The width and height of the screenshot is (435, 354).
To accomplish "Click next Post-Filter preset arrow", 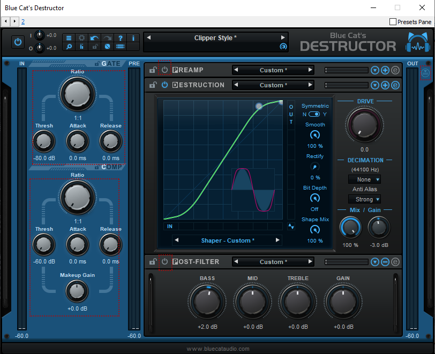I will (x=310, y=261).
